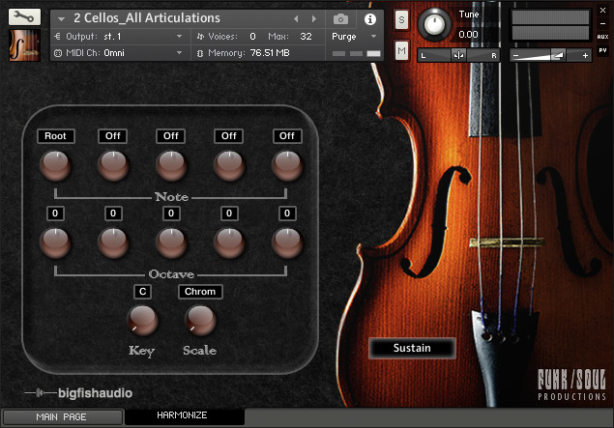Toggle the AUX sends button
Viewport: 614px width, 428px height.
602,37
